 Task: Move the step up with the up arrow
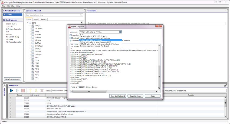click(x=30, y=91)
